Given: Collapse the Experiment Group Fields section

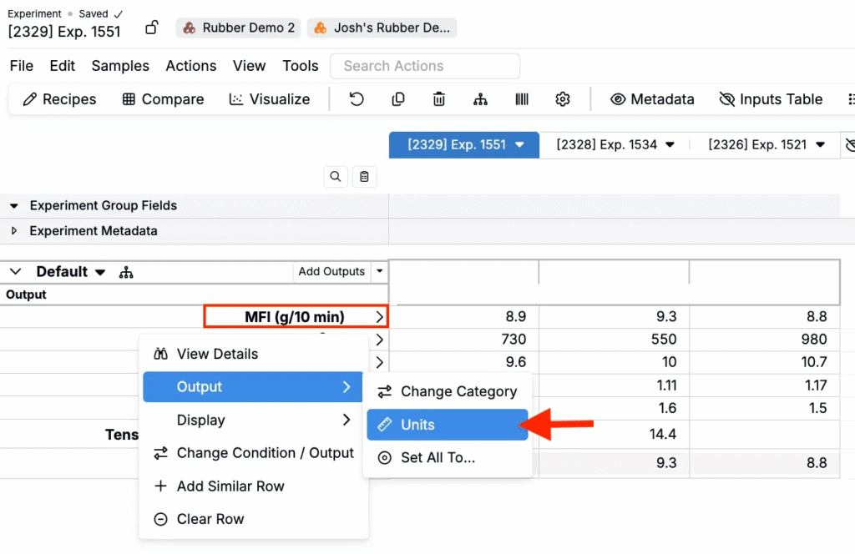Looking at the screenshot, I should coord(14,205).
